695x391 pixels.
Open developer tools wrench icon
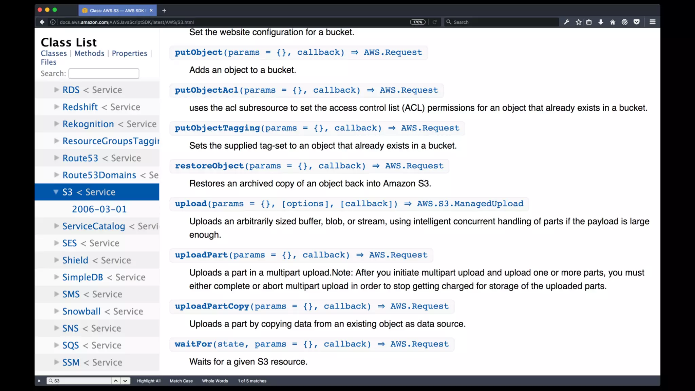point(566,22)
